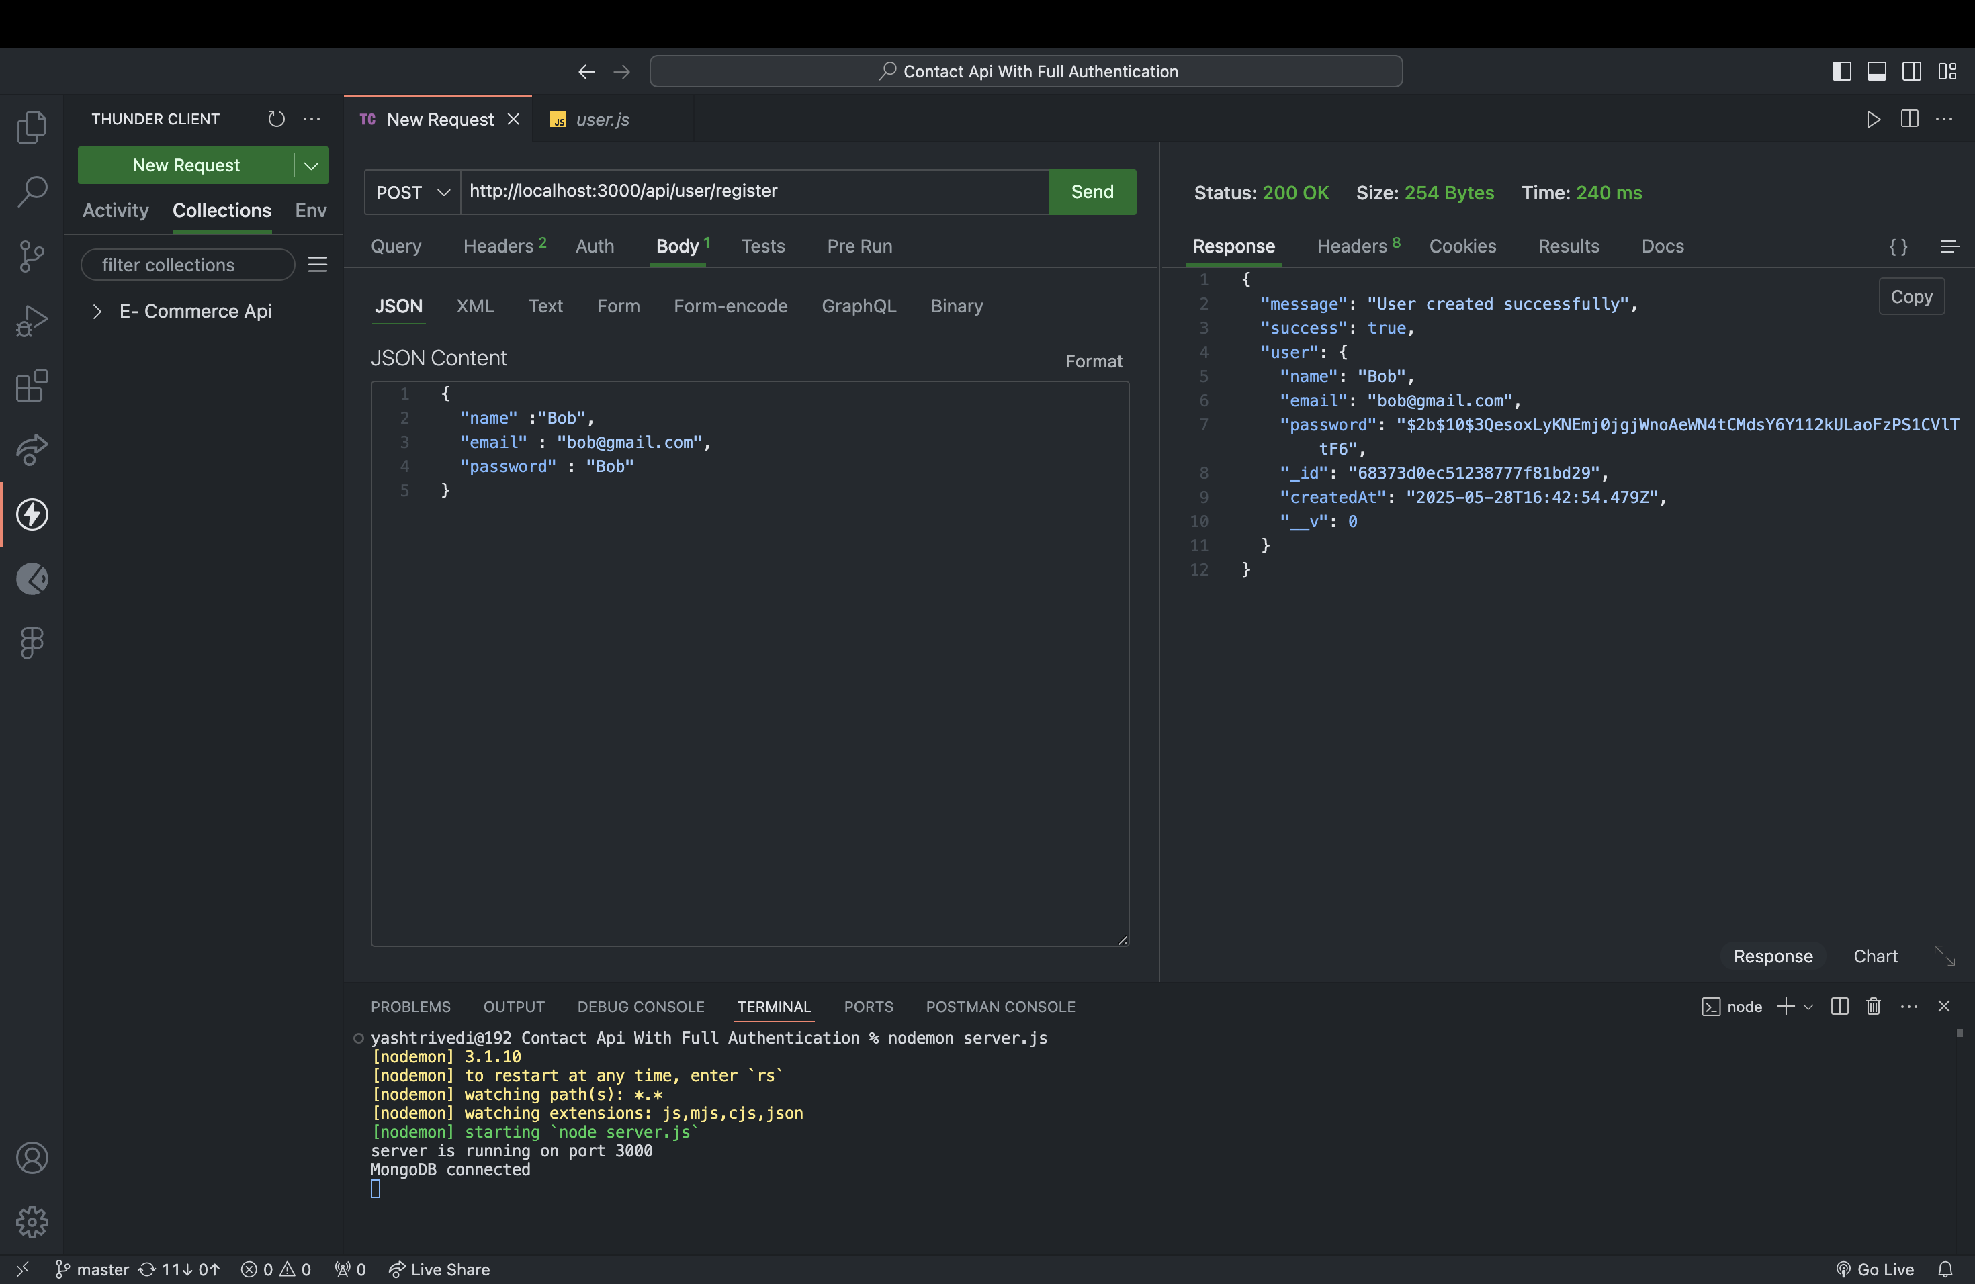Switch to the Headers request tab
The height and width of the screenshot is (1284, 1975).
pyautogui.click(x=498, y=246)
